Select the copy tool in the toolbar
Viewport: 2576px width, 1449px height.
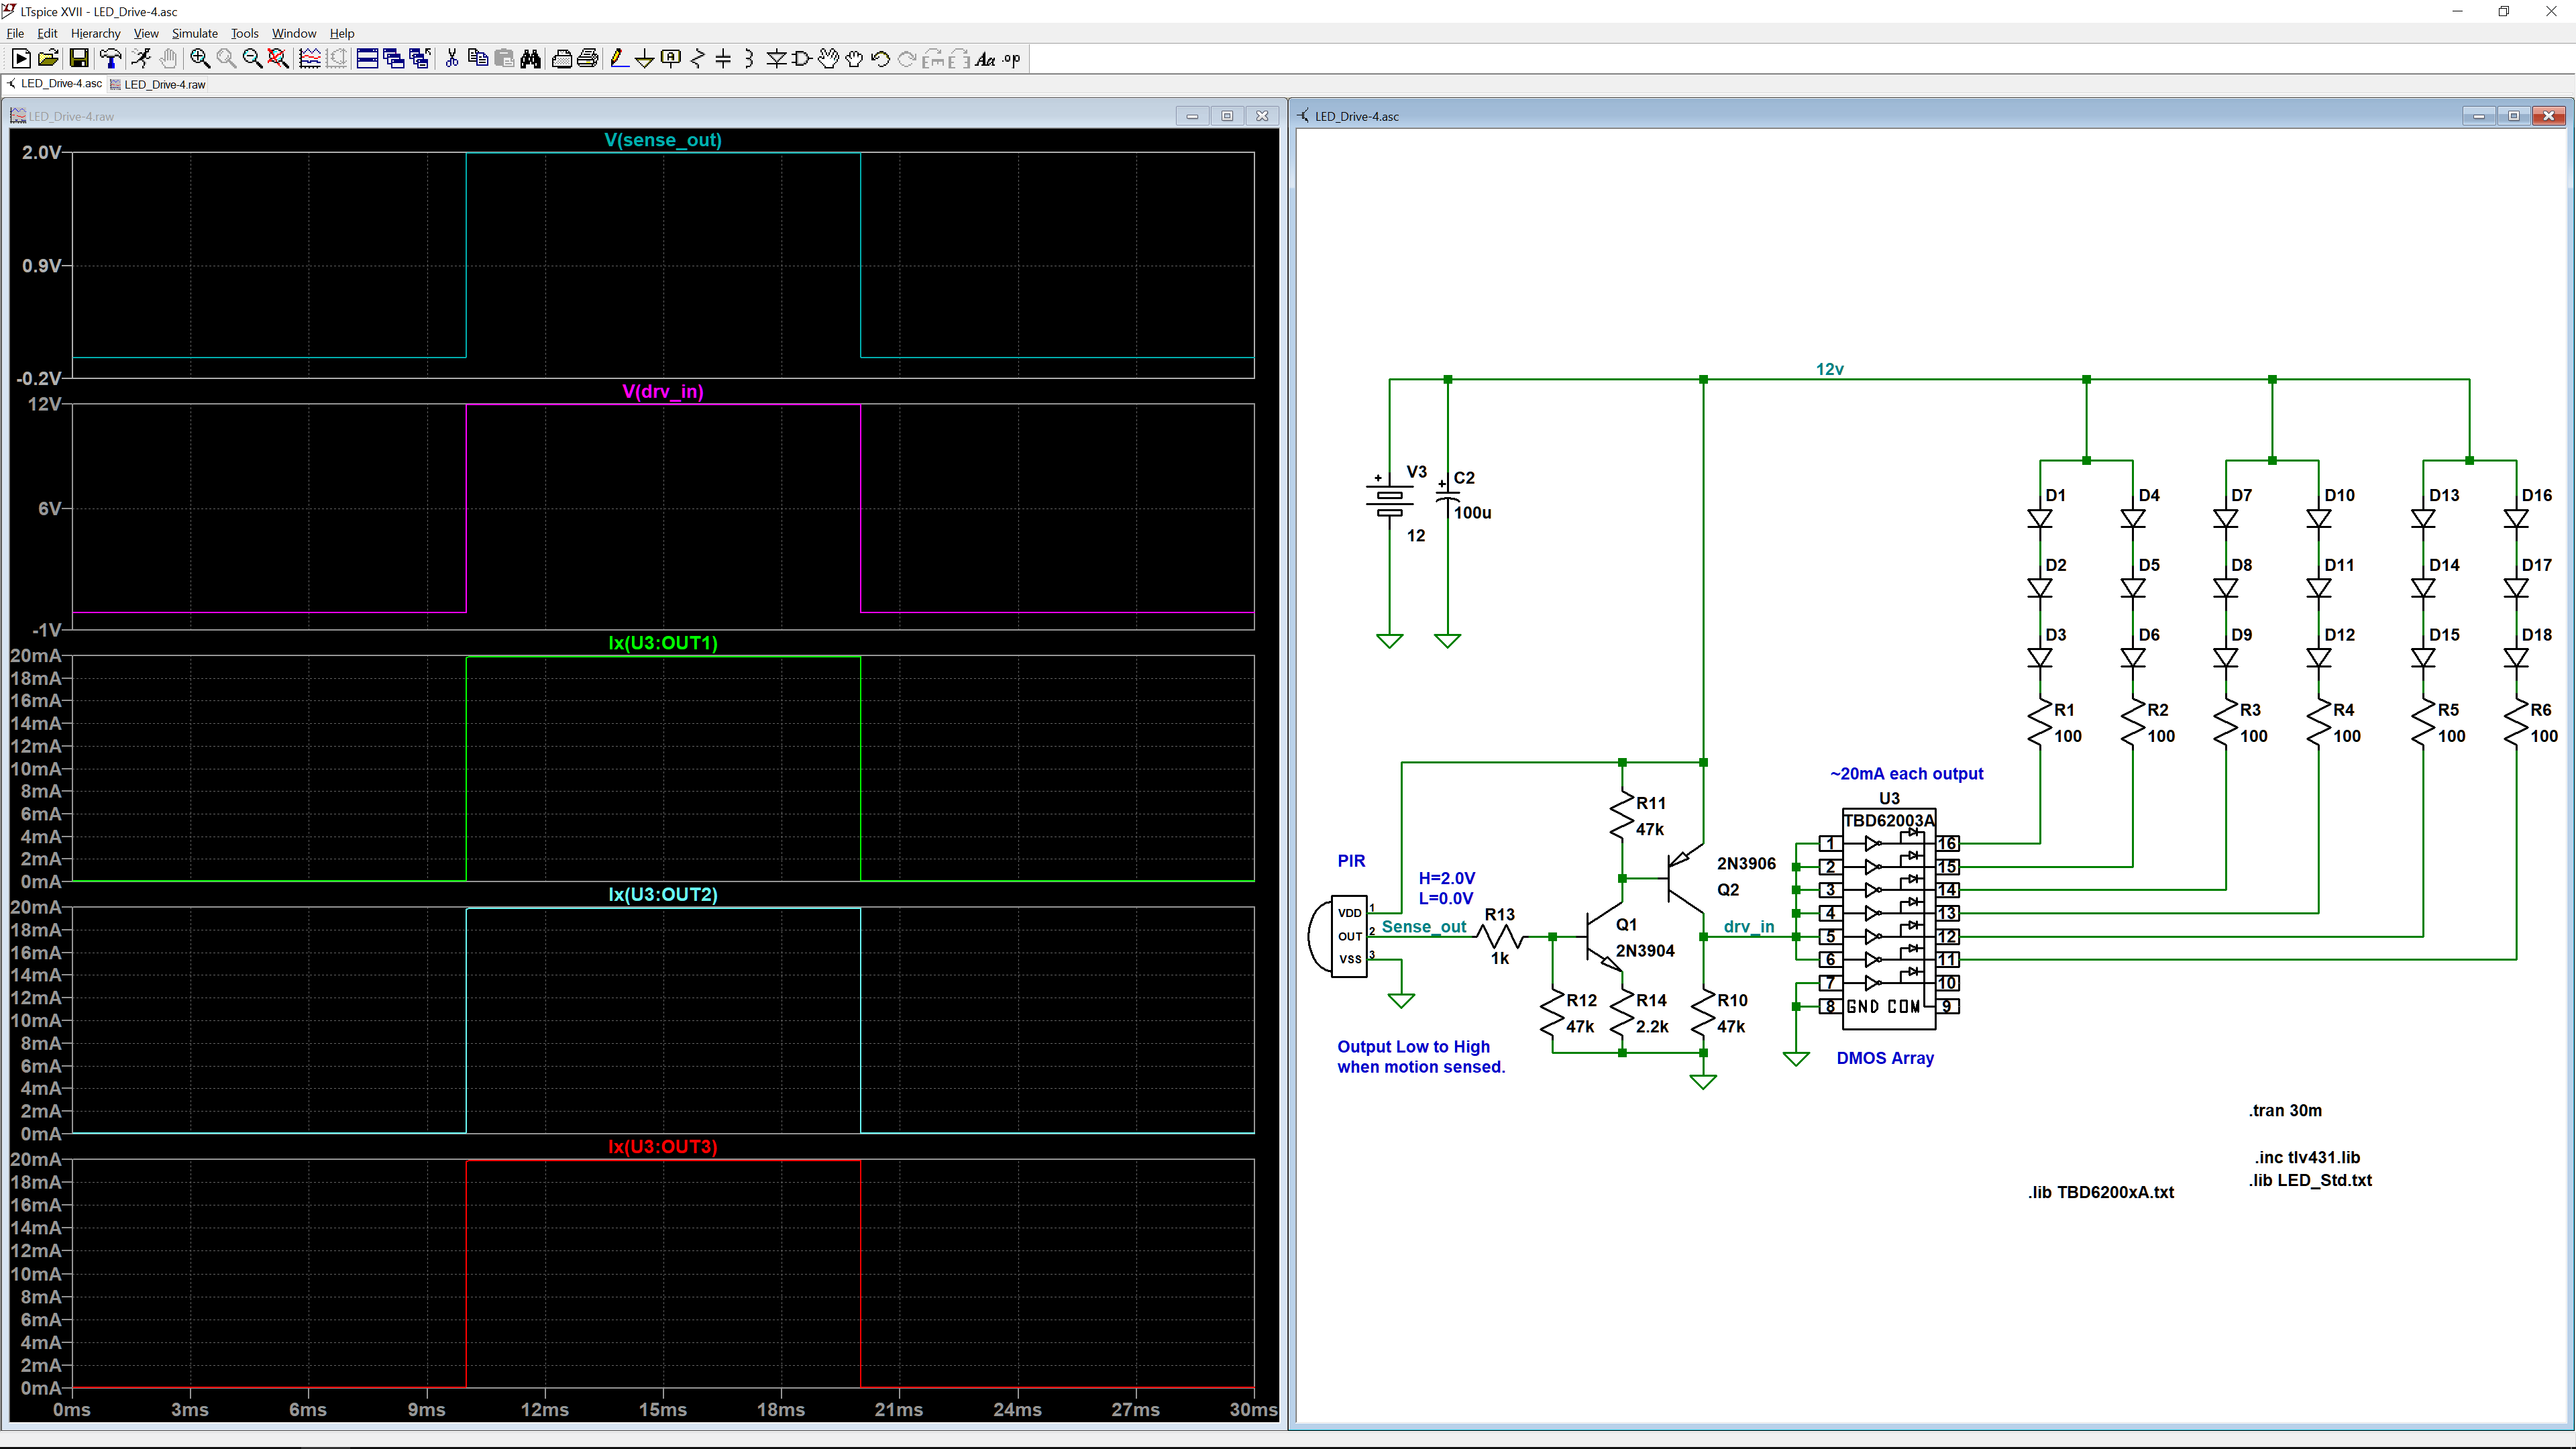point(478,59)
